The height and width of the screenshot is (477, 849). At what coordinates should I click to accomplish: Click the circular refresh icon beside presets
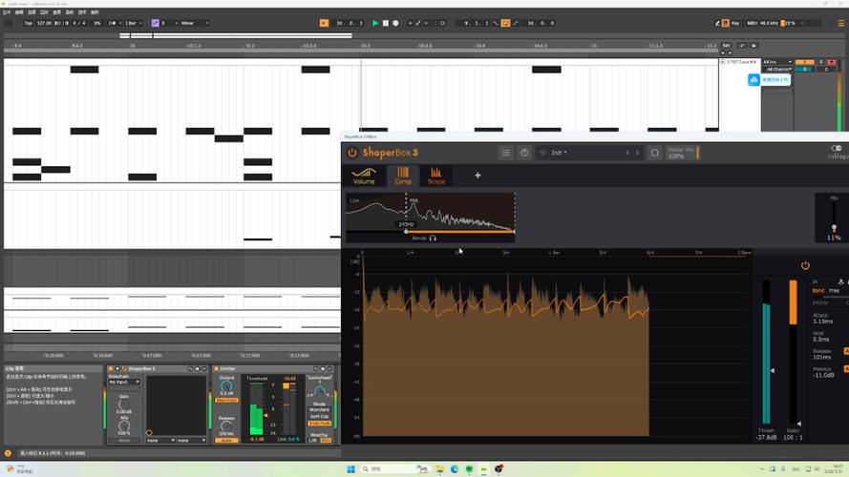654,153
